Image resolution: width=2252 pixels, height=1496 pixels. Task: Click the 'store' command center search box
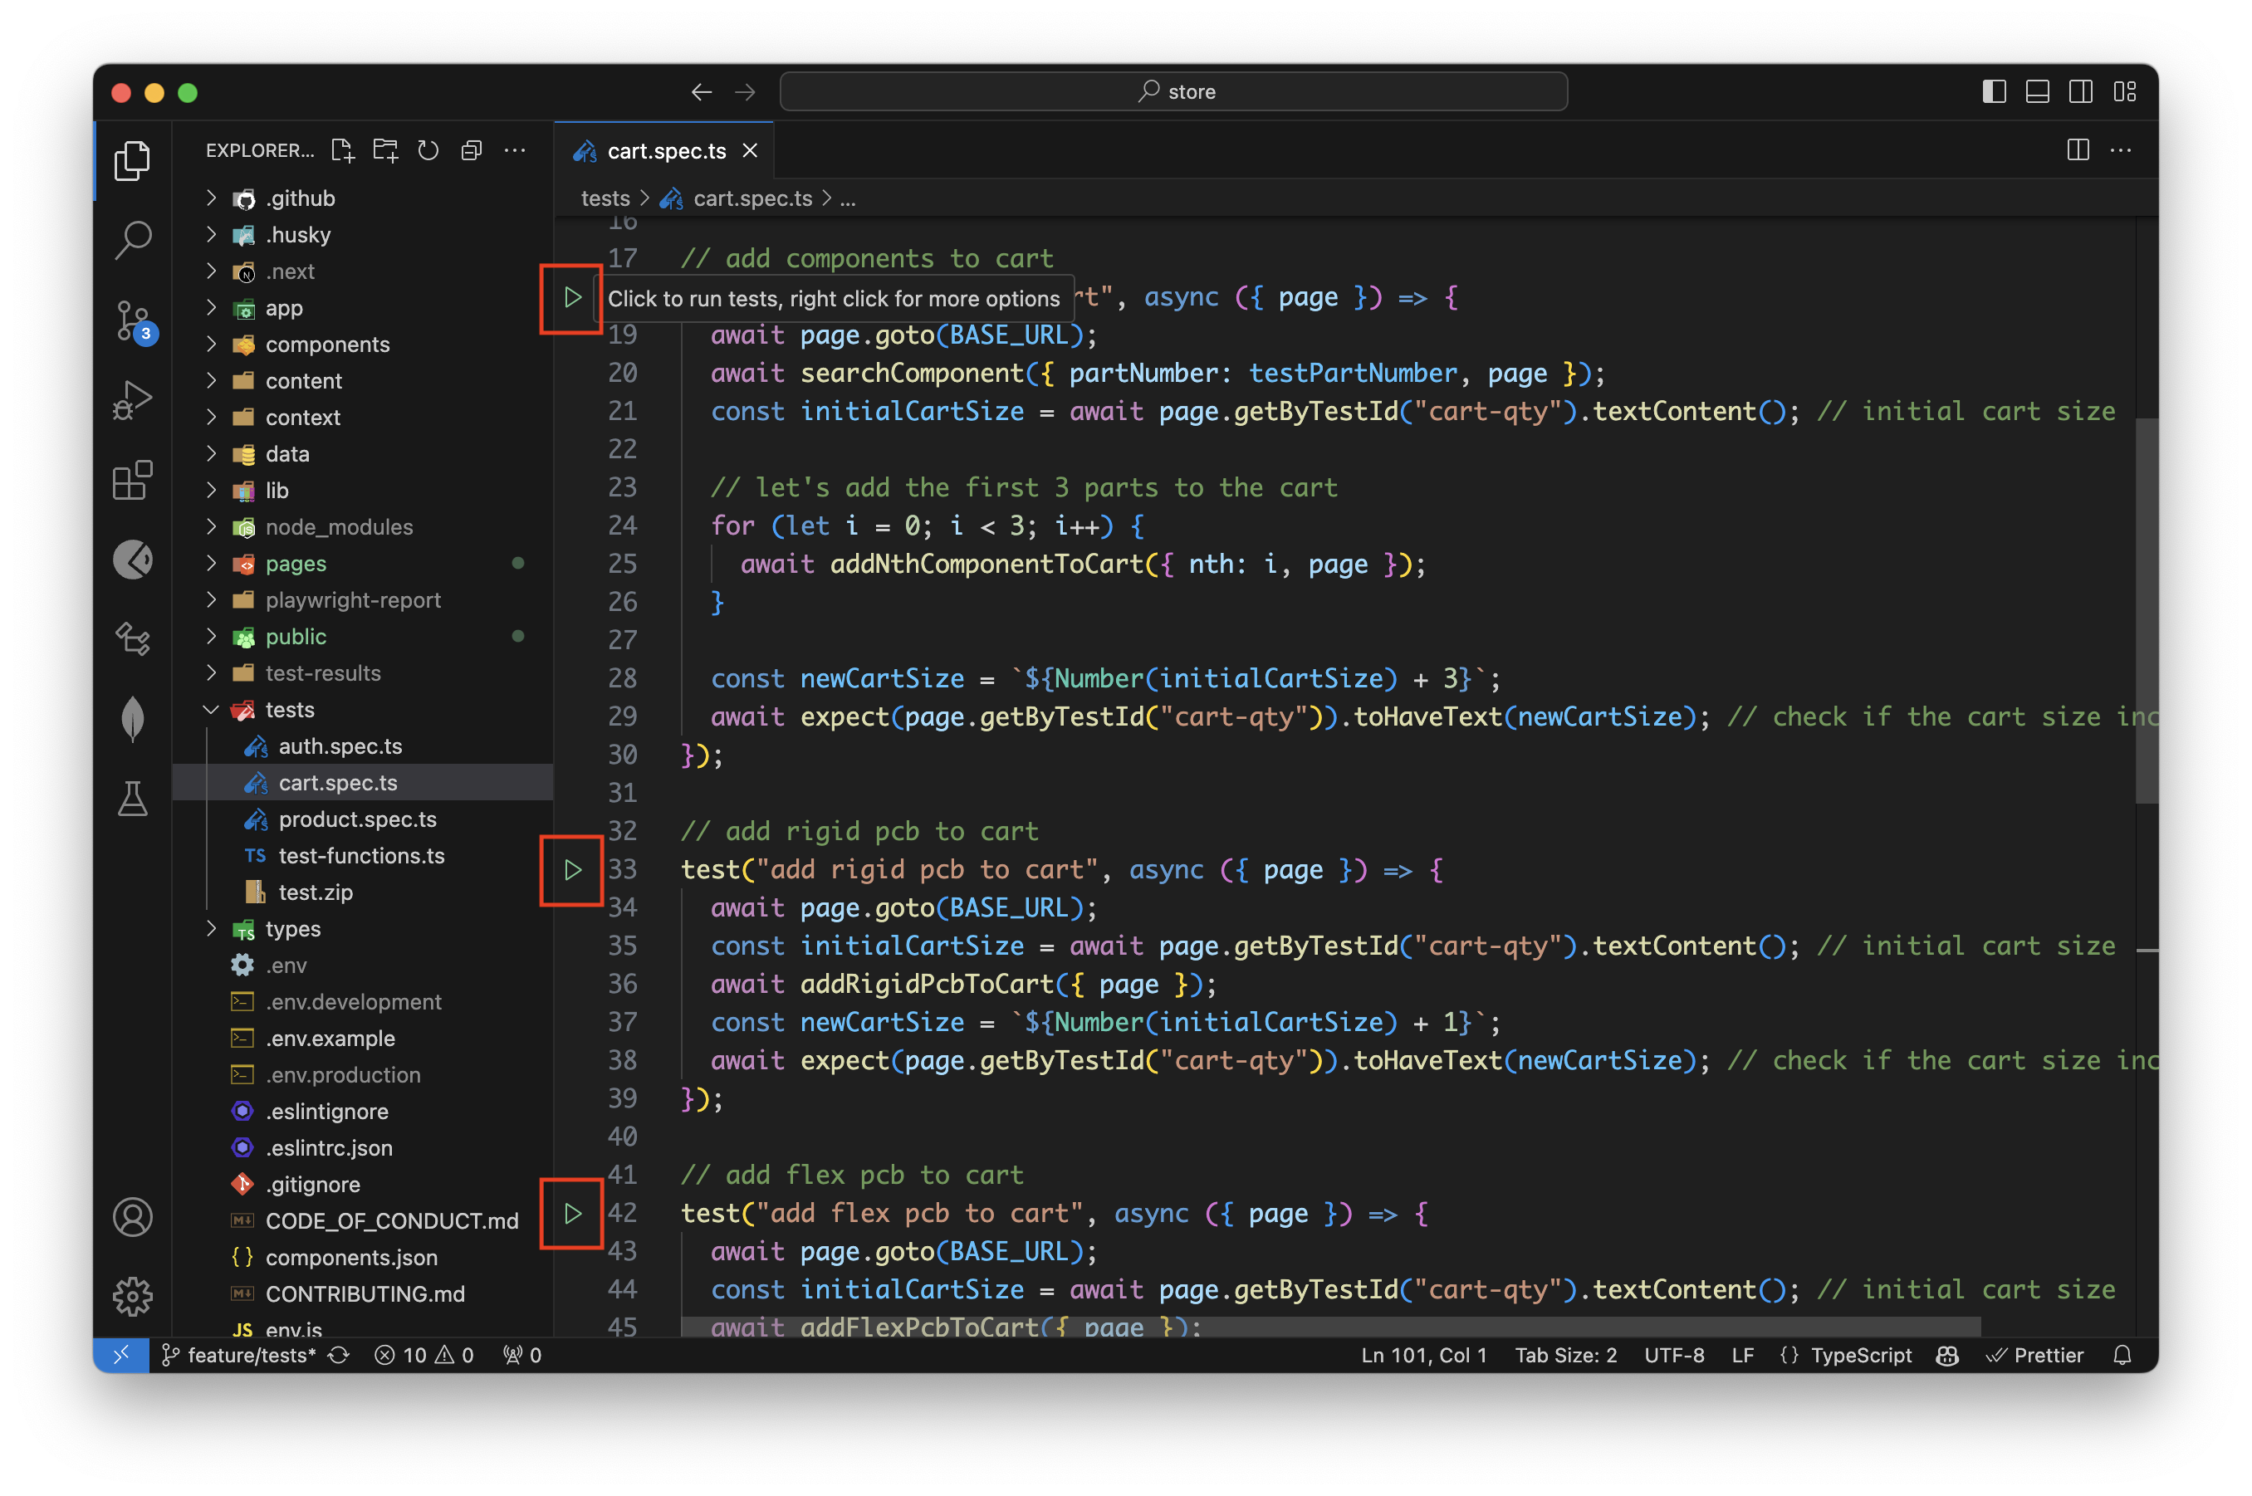[1173, 91]
